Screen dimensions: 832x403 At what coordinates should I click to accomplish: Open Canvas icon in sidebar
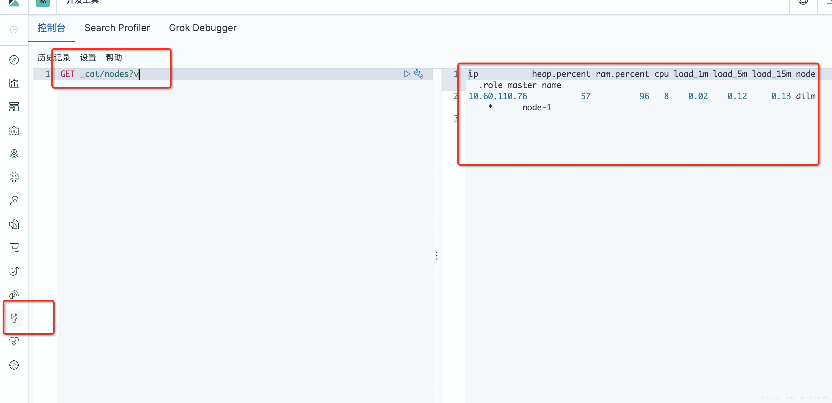click(14, 130)
